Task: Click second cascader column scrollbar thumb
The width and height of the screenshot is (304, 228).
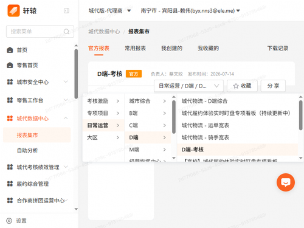Action: (x=174, y=117)
